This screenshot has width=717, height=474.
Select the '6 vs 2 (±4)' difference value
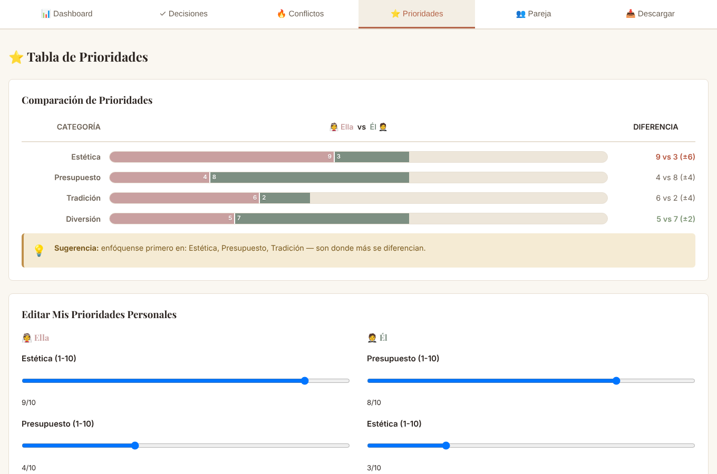click(x=675, y=198)
